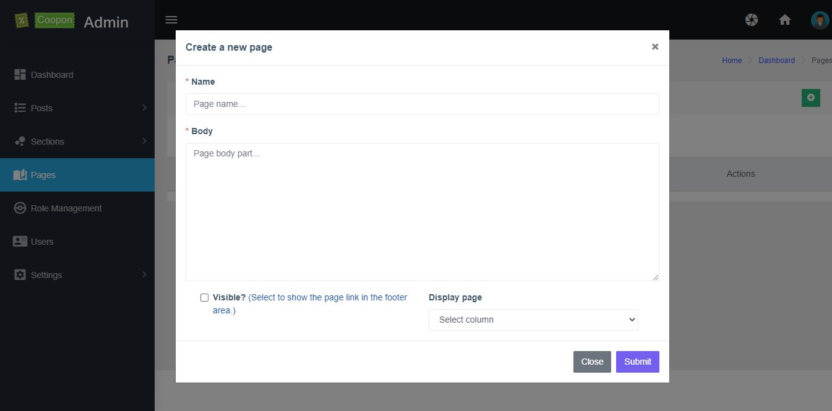Viewport: 832px width, 411px height.
Task: Open the Users menu item
Action: click(x=42, y=242)
